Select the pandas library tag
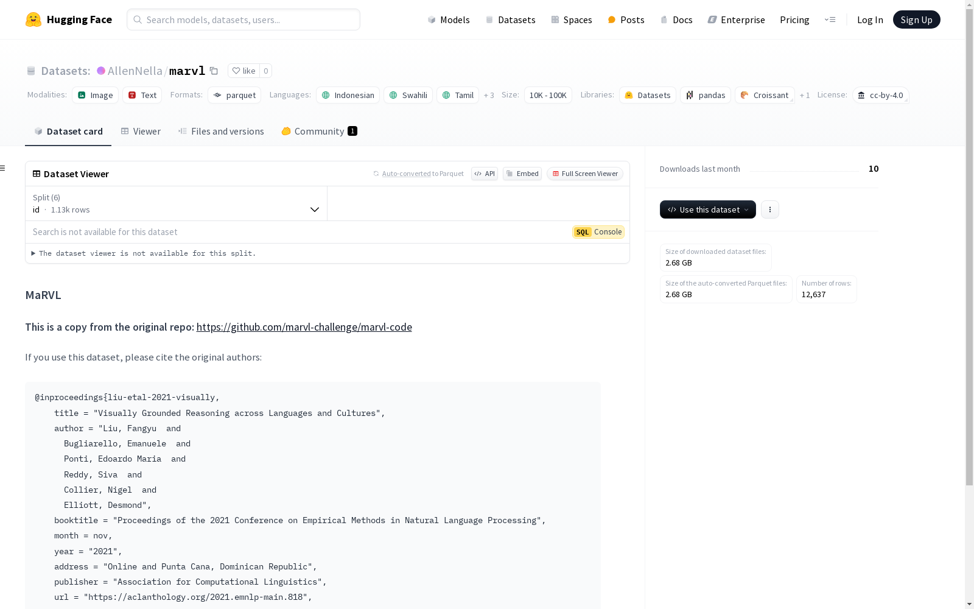Image resolution: width=974 pixels, height=609 pixels. click(706, 95)
